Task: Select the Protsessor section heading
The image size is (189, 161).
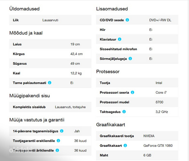Action: coord(108,71)
